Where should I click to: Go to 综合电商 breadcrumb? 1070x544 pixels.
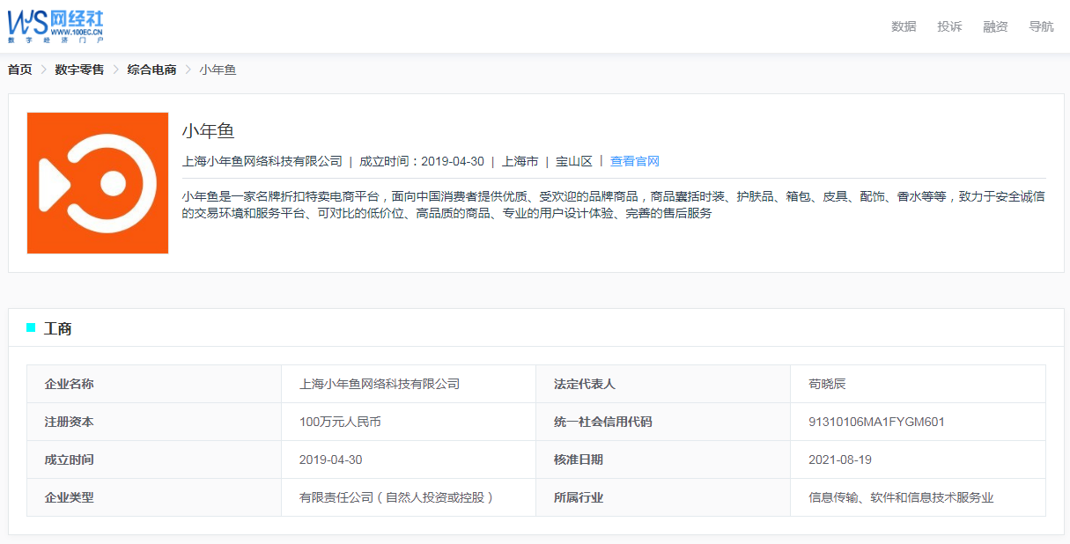pos(151,70)
